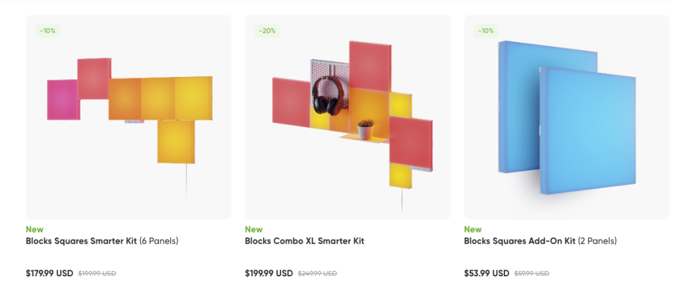
Task: Click the crossed-out $199.99 USD original price
Action: pos(97,274)
